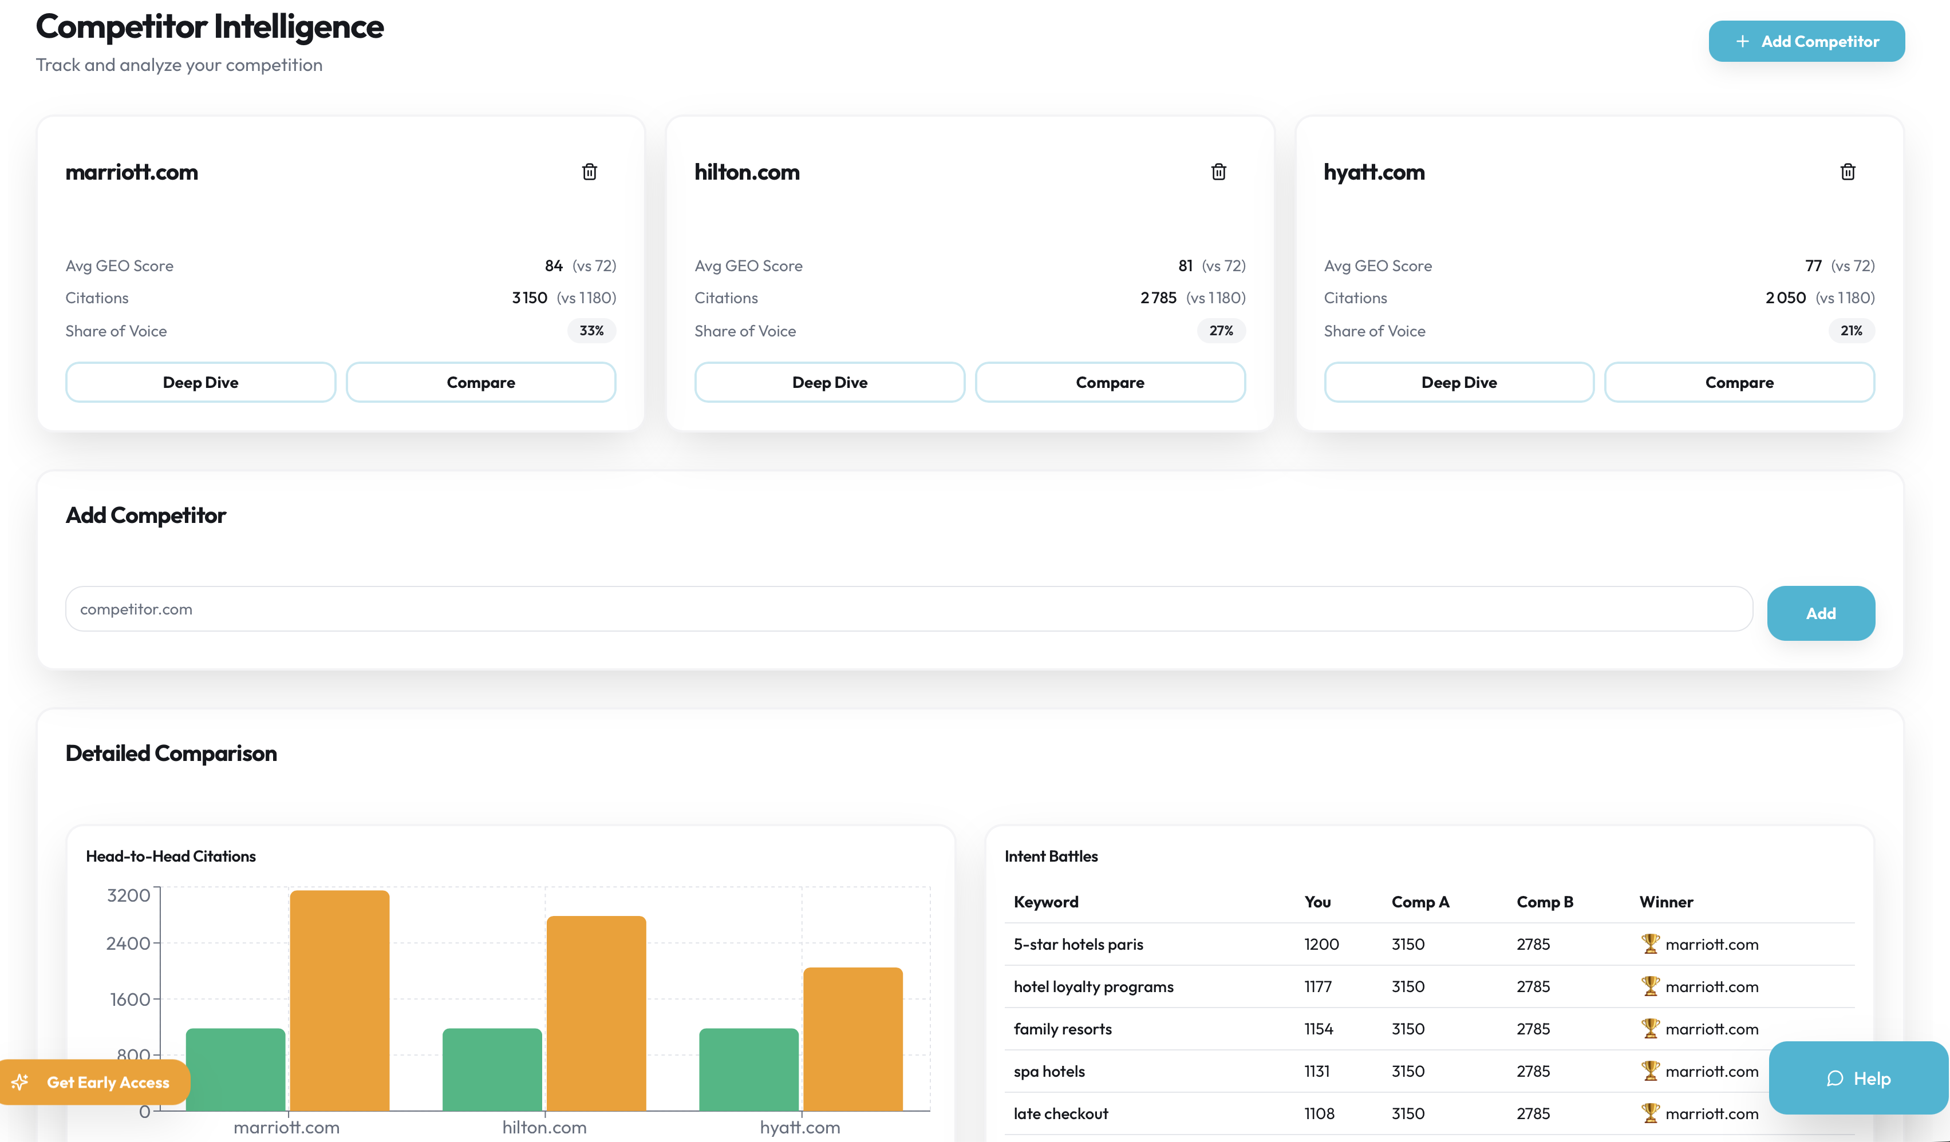Remove hilton.com using its trash icon
This screenshot has height=1142, width=1950.
click(1219, 172)
